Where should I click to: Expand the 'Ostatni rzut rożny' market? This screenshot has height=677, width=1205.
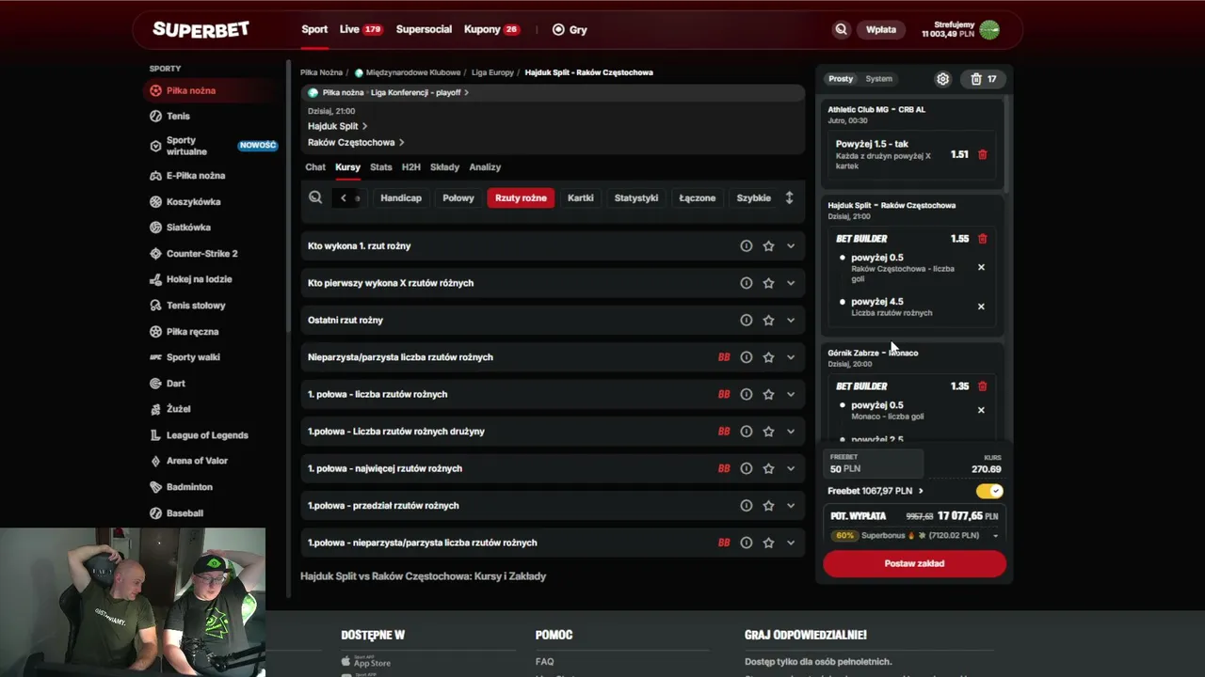click(x=791, y=321)
